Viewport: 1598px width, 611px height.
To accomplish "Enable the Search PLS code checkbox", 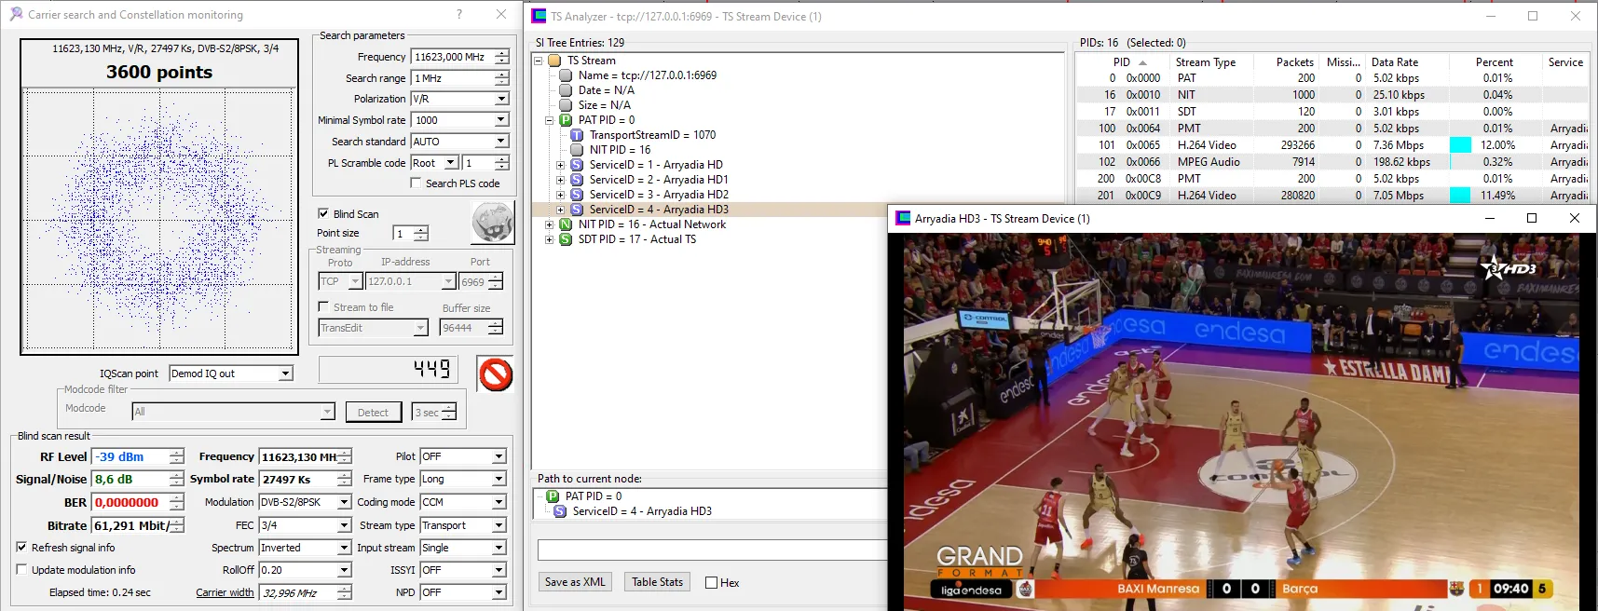I will coord(416,183).
